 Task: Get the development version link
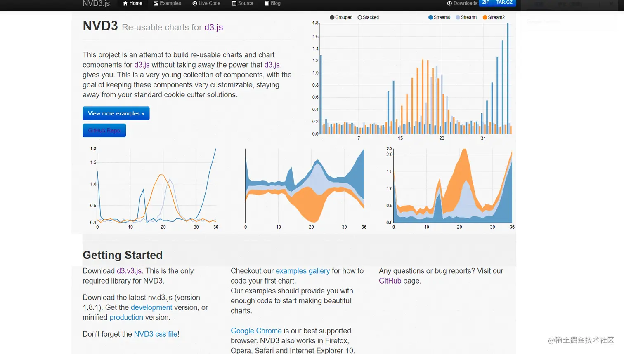tap(151, 307)
